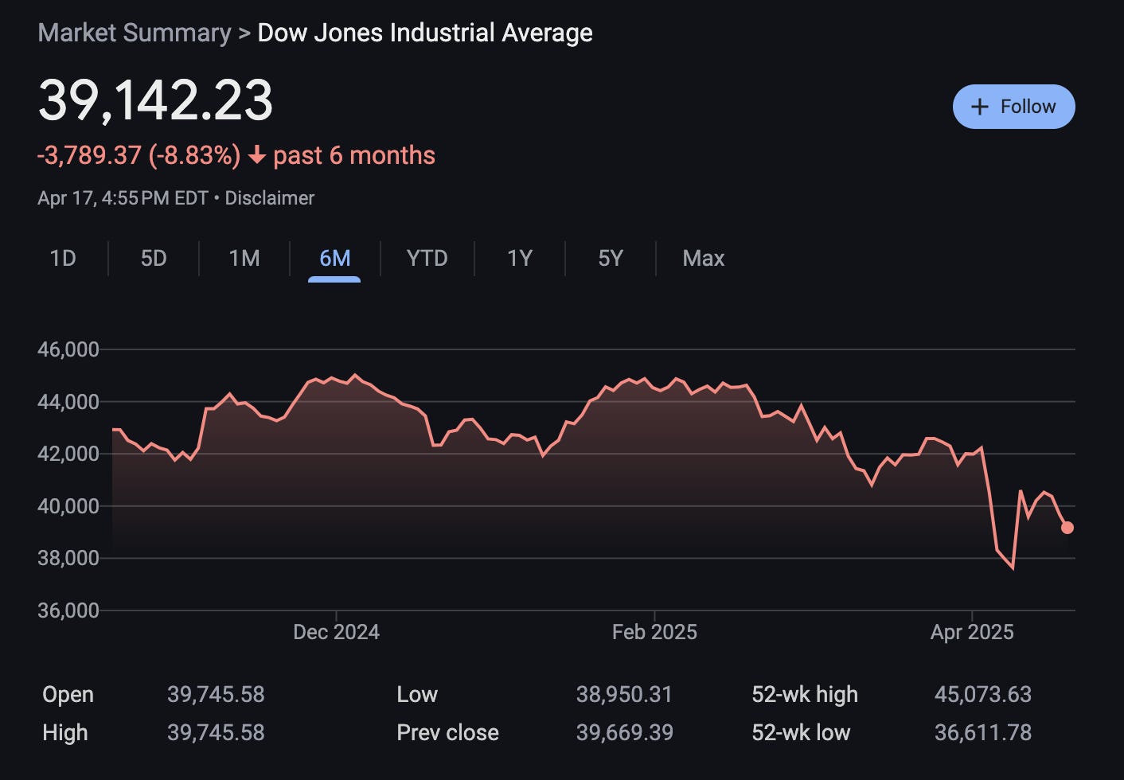Click the Low value 38,950.31
Image resolution: width=1124 pixels, height=780 pixels.
[x=624, y=695]
